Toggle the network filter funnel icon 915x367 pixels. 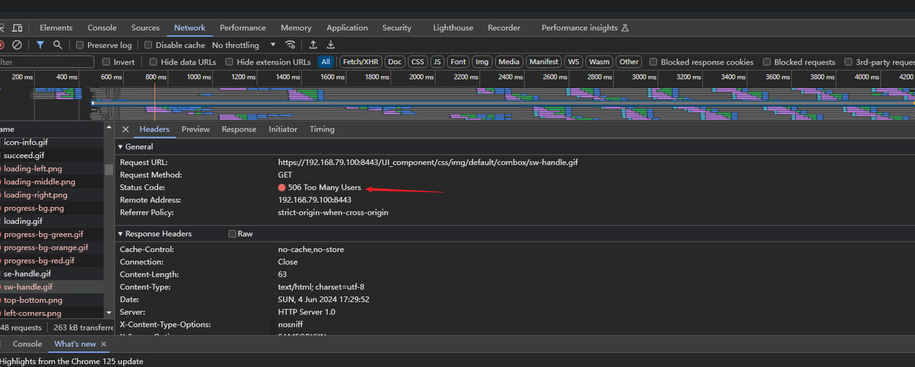40,45
